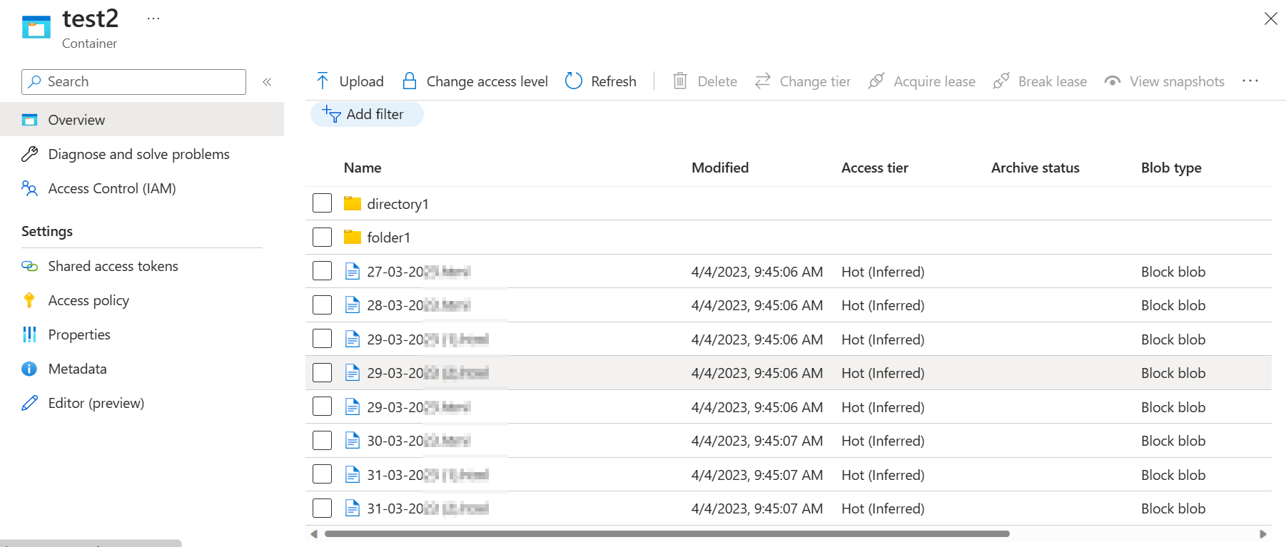
Task: Click the Access policy key icon
Action: [29, 300]
